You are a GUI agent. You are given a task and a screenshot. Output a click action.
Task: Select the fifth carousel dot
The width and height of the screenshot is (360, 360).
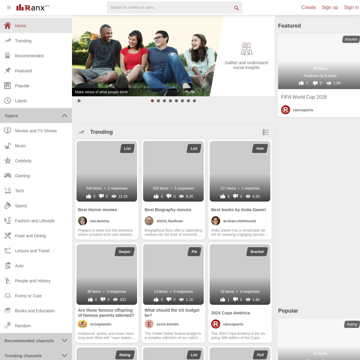(176, 101)
